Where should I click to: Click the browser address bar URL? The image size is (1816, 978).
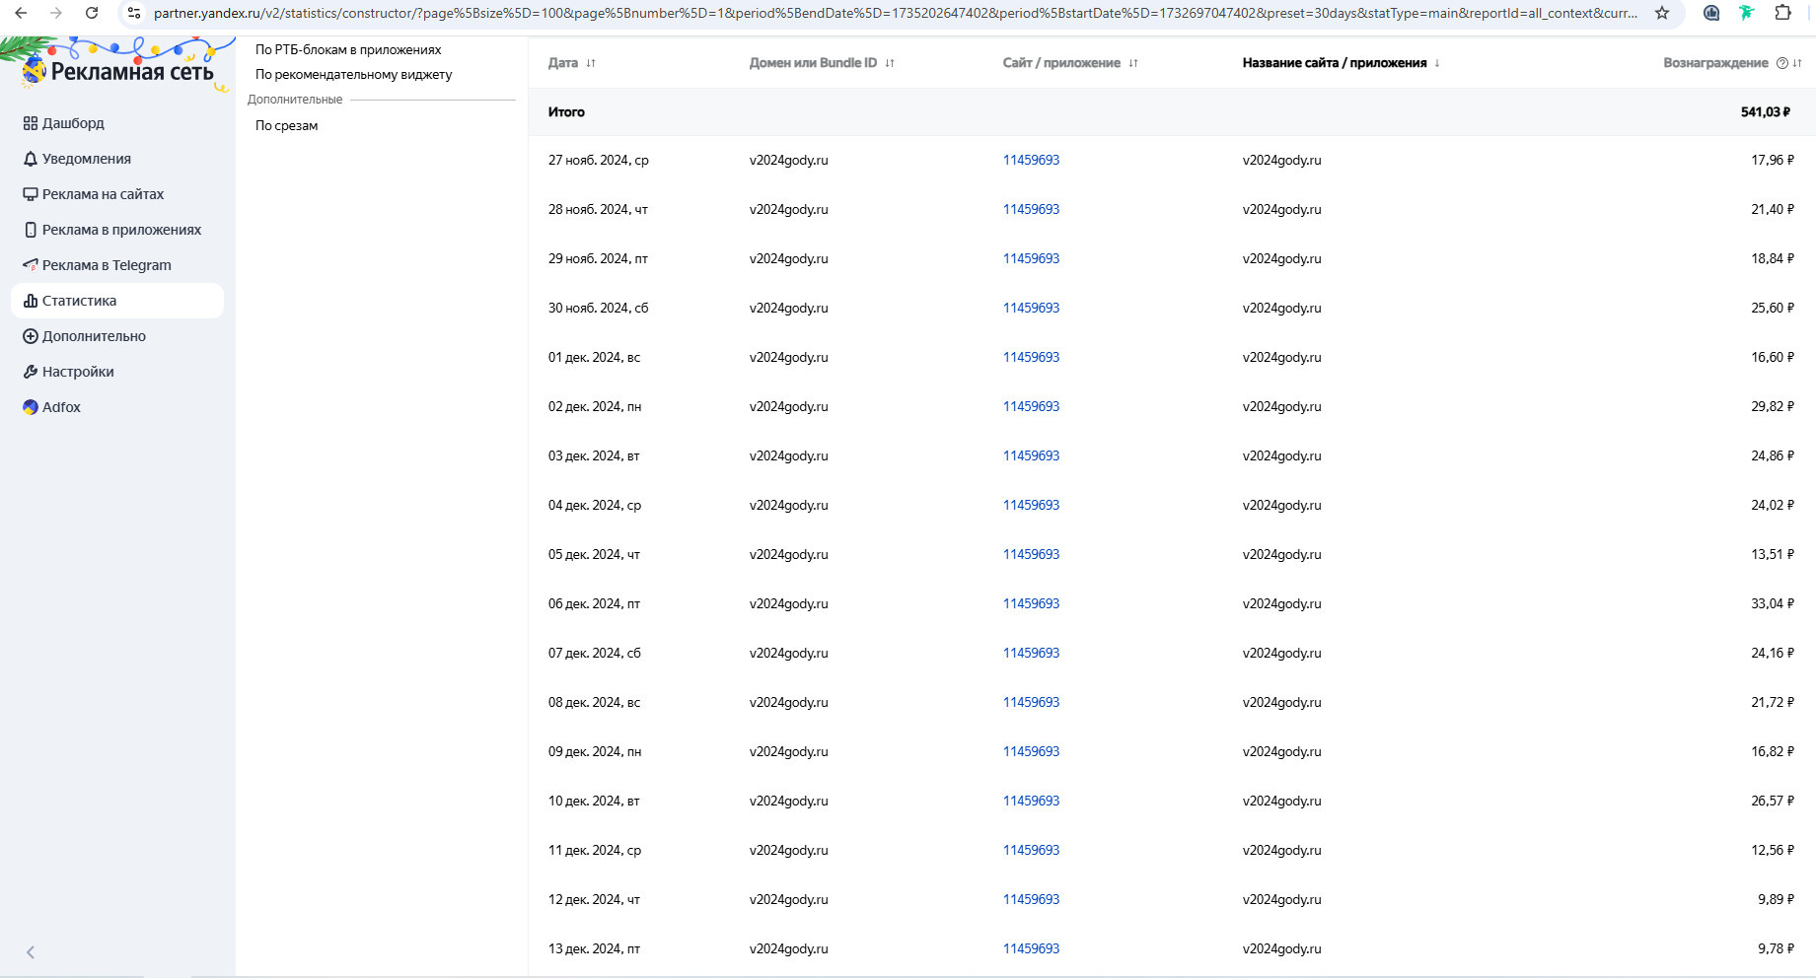click(x=888, y=13)
